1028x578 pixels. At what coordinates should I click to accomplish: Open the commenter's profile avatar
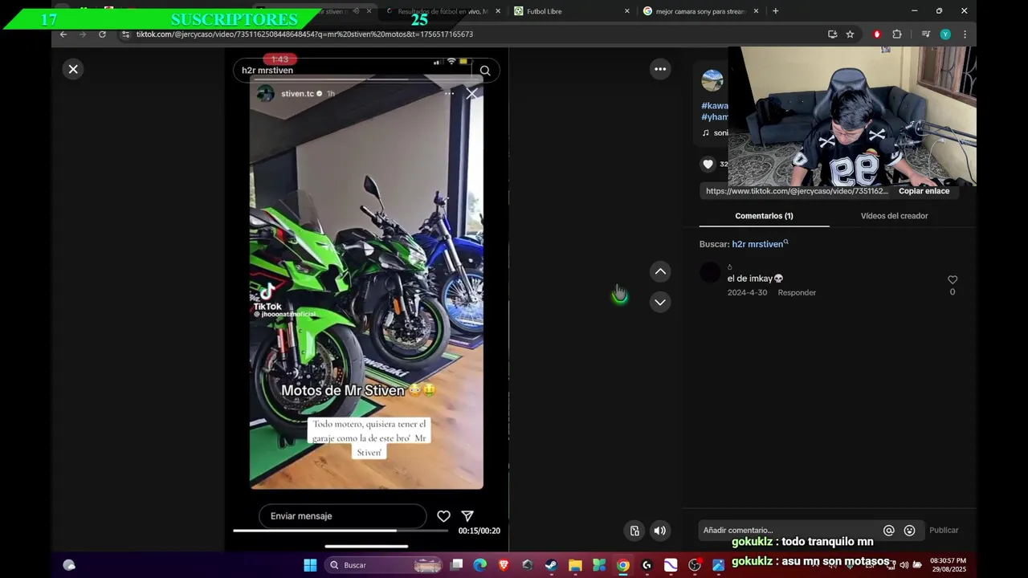(710, 273)
